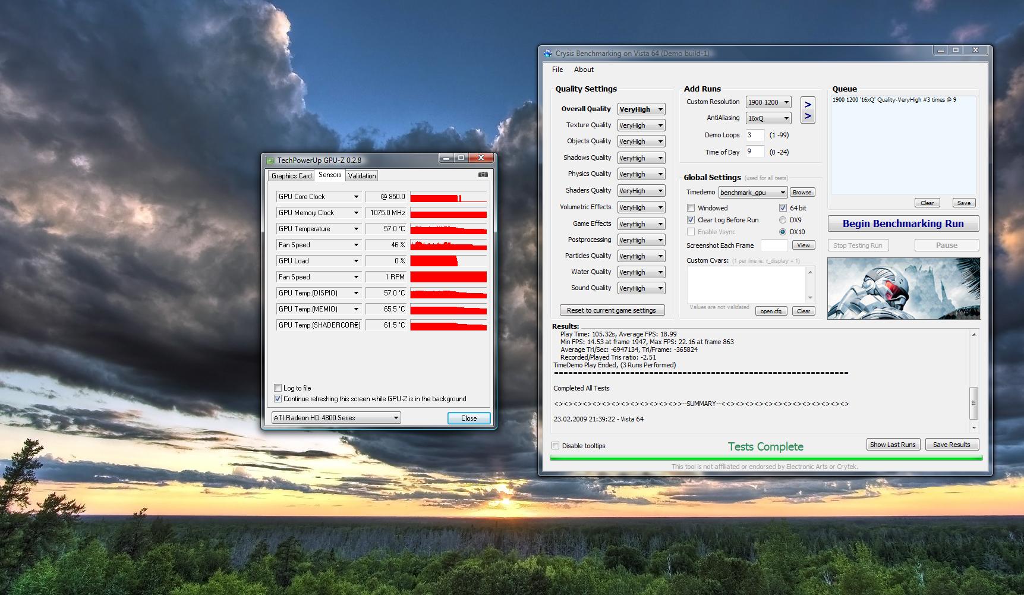
Task: Select the DX9 radio button
Action: tap(783, 220)
